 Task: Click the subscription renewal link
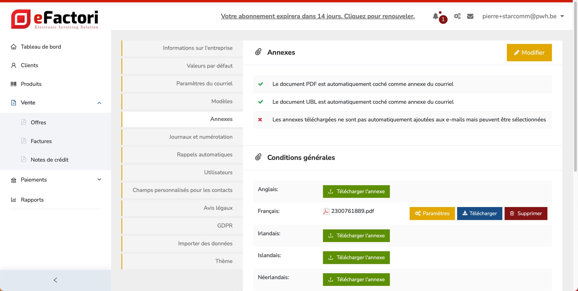pyautogui.click(x=318, y=16)
